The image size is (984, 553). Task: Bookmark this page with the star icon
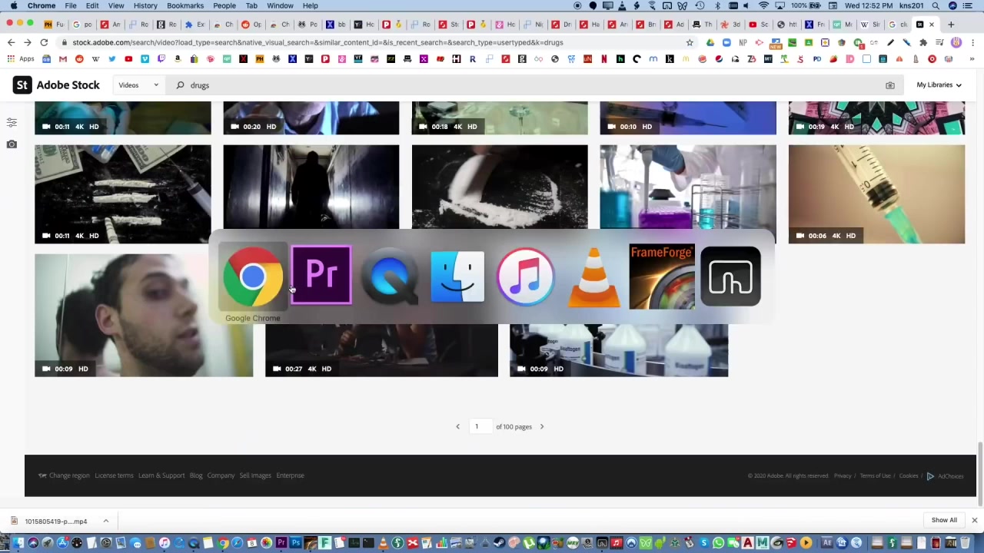coord(690,42)
